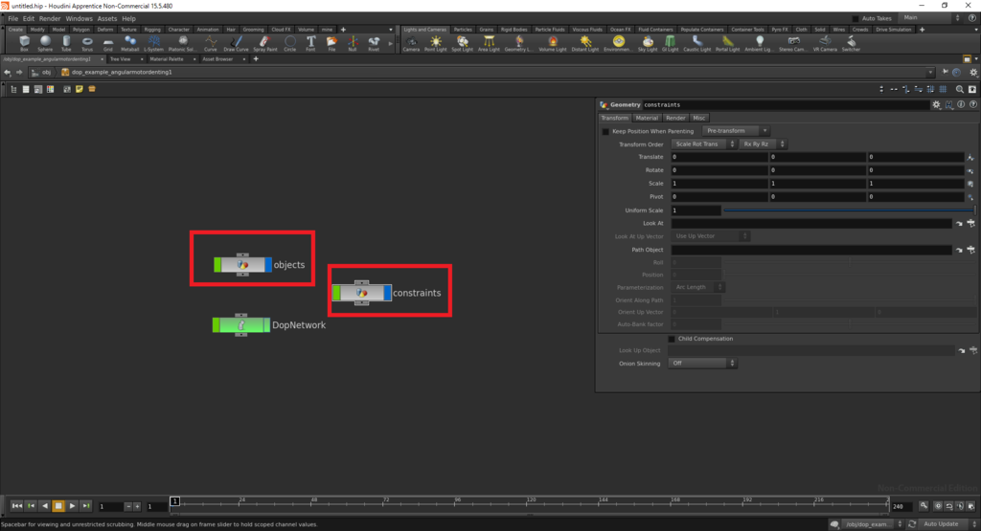Open the Windows menu
The image size is (981, 531).
click(x=79, y=19)
